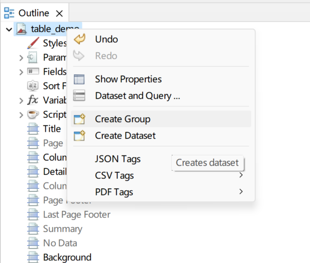
Task: Click the Scriptlets coffee cup icon
Action: click(x=33, y=114)
